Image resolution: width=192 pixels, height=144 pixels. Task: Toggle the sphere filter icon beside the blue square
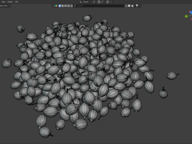pyautogui.click(x=63, y=6)
